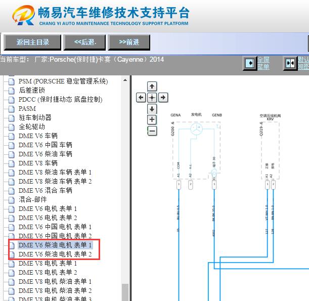Open the 混合-部件 entry

[33, 199]
